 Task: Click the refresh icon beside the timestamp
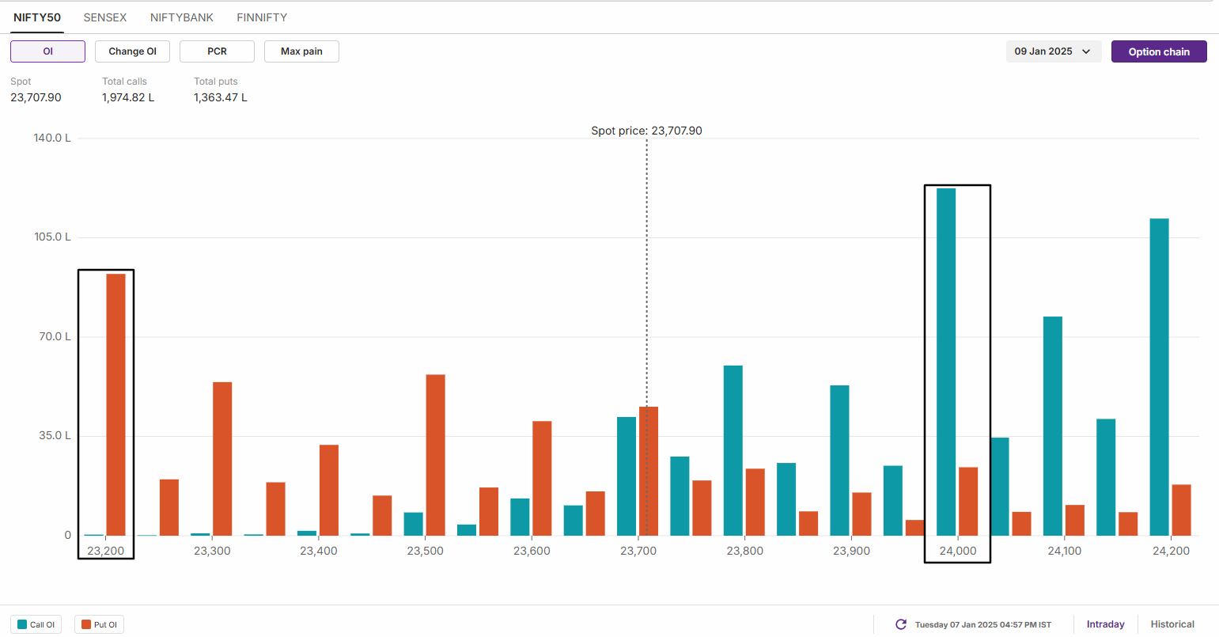coord(900,624)
